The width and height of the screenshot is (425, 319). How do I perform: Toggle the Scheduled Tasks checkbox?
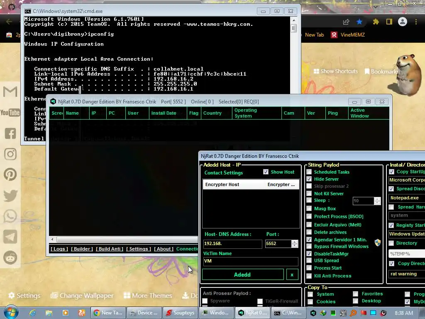click(309, 172)
